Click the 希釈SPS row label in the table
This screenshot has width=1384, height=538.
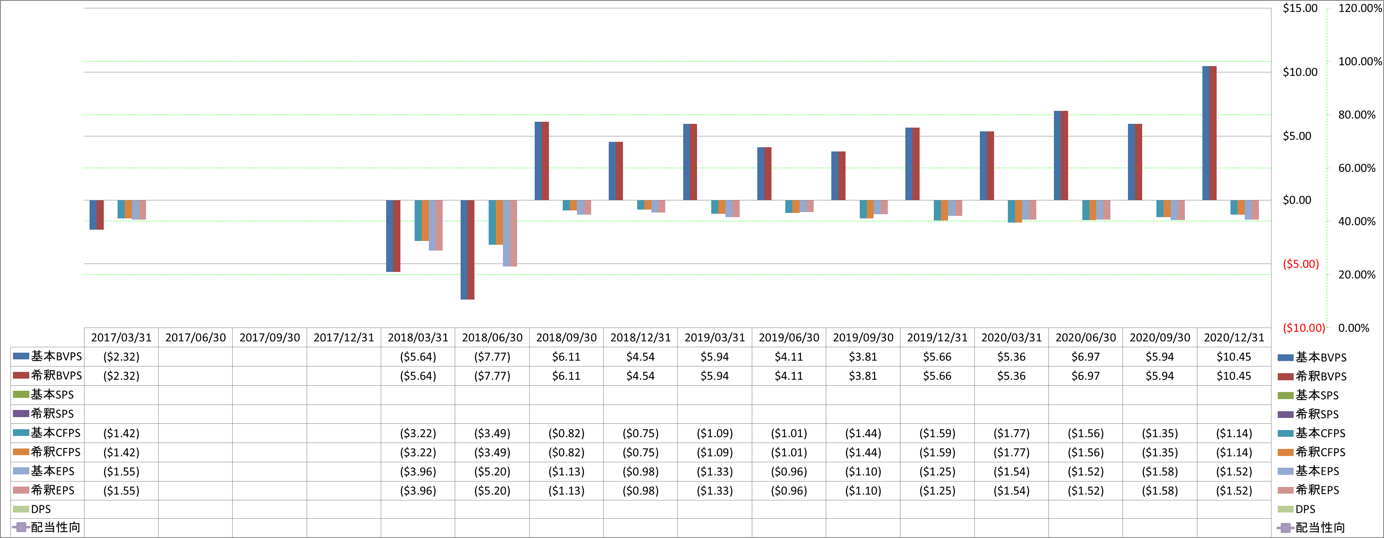coord(52,413)
